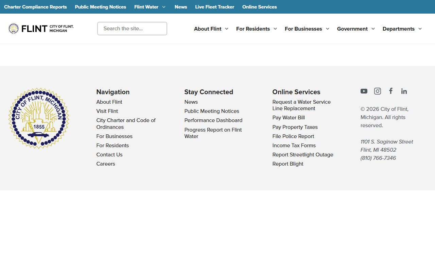The image size is (435, 272).
Task: Open the For Businesses main menu
Action: tap(303, 29)
